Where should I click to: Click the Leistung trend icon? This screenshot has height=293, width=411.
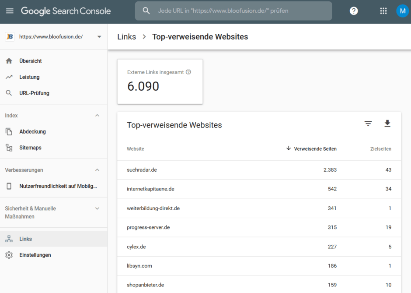pos(9,77)
